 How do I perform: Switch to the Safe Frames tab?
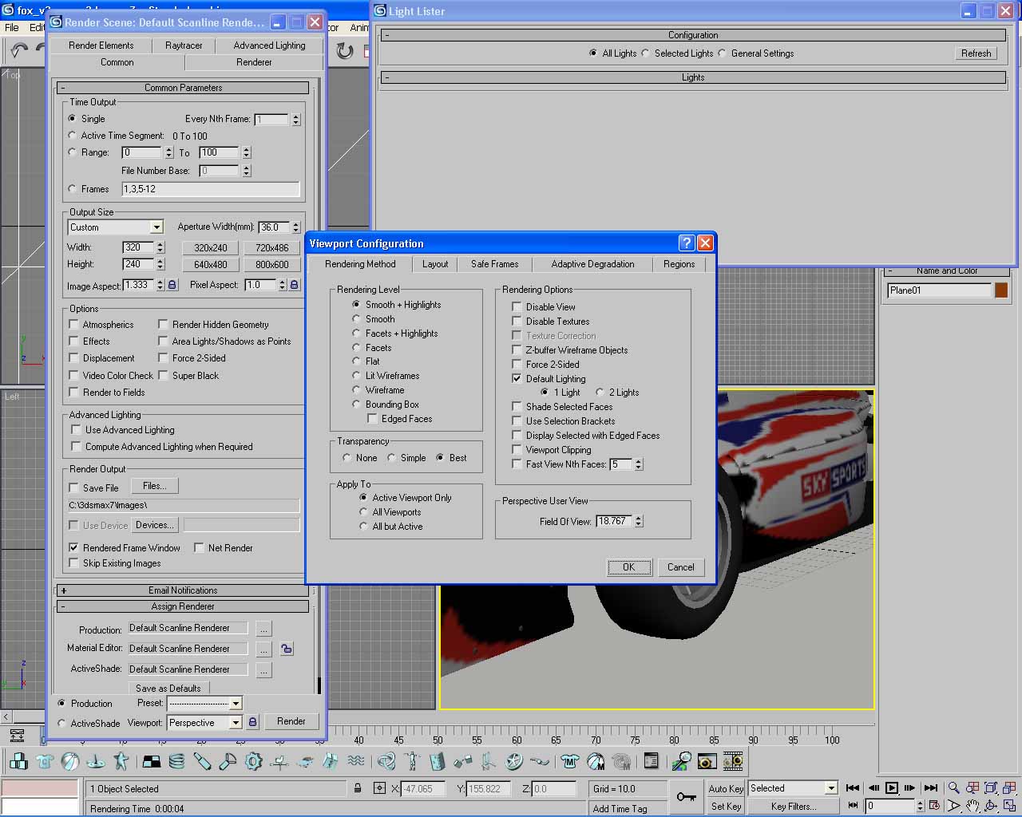pos(494,264)
